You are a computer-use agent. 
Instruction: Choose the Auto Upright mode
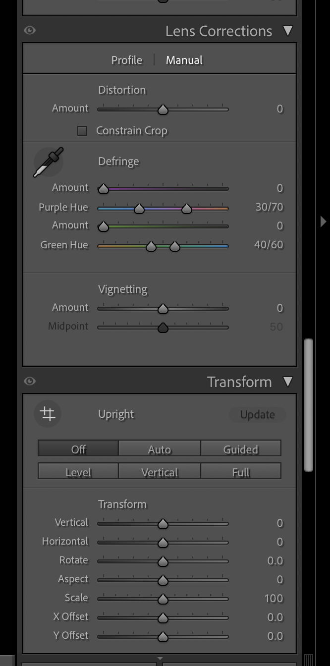click(x=160, y=449)
